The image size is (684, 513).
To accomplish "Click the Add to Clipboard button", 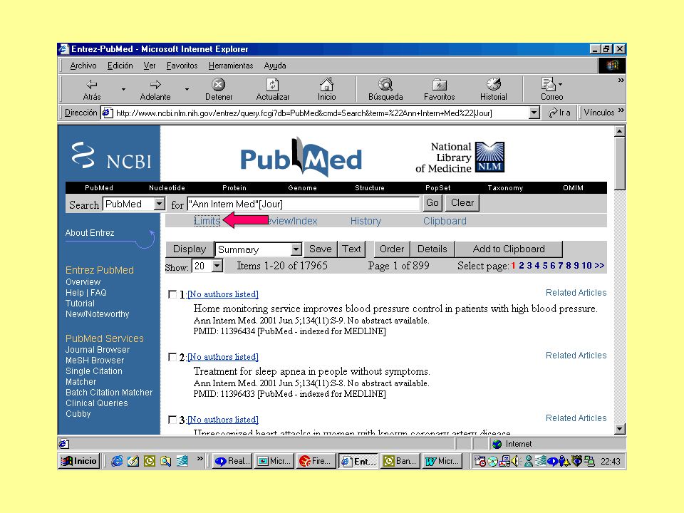I will (509, 249).
